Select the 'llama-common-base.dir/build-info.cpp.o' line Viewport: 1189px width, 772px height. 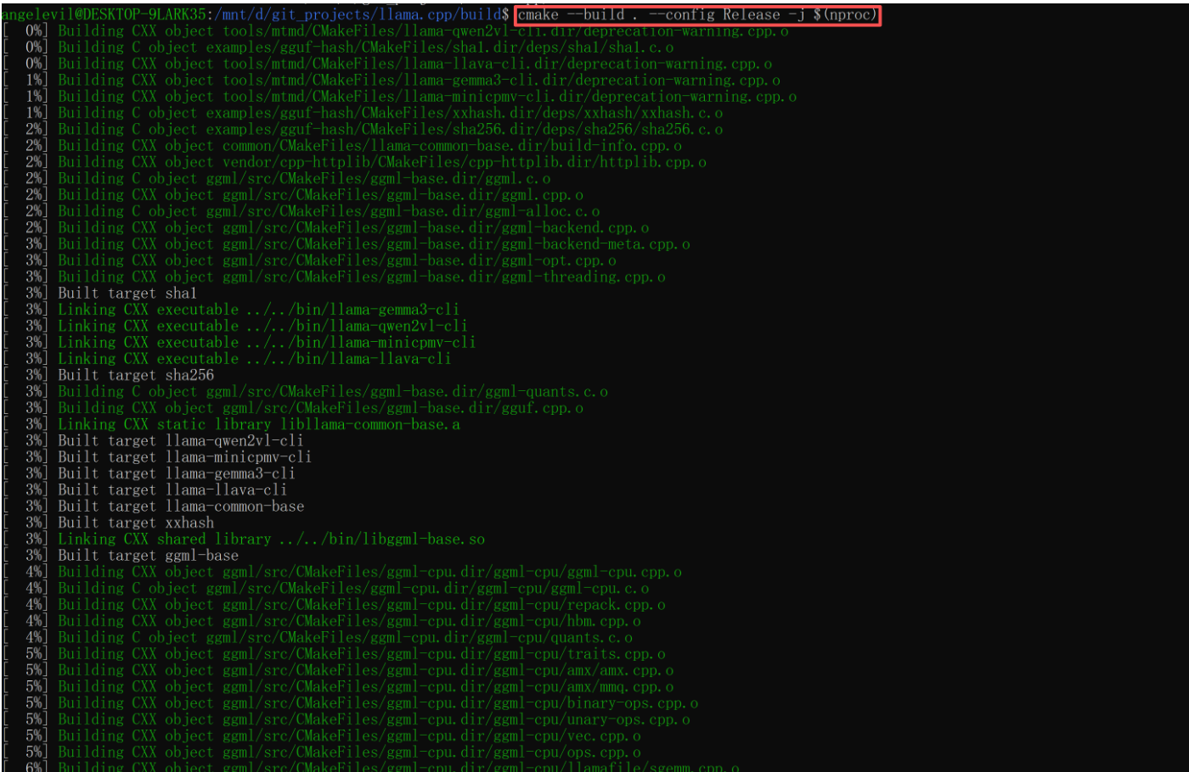(x=342, y=146)
